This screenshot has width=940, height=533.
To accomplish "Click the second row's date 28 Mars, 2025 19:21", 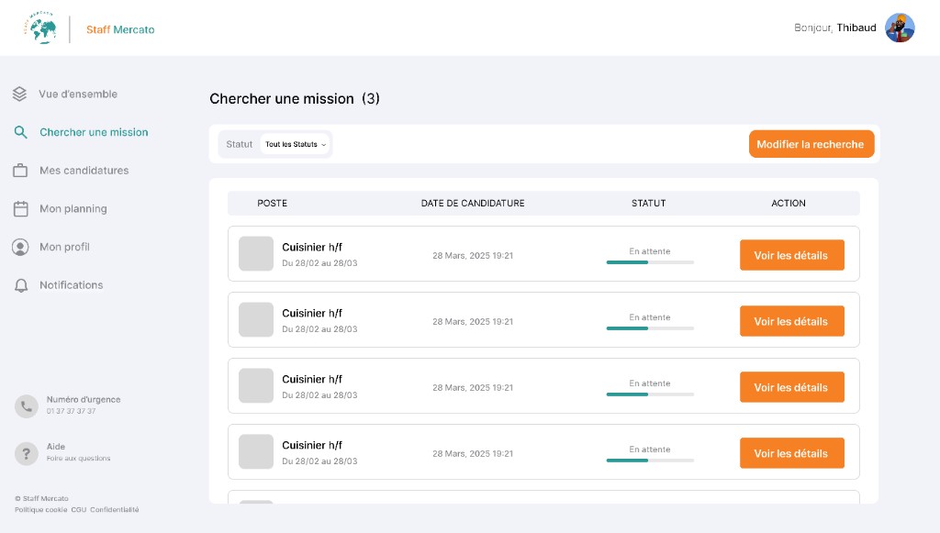I will (473, 322).
